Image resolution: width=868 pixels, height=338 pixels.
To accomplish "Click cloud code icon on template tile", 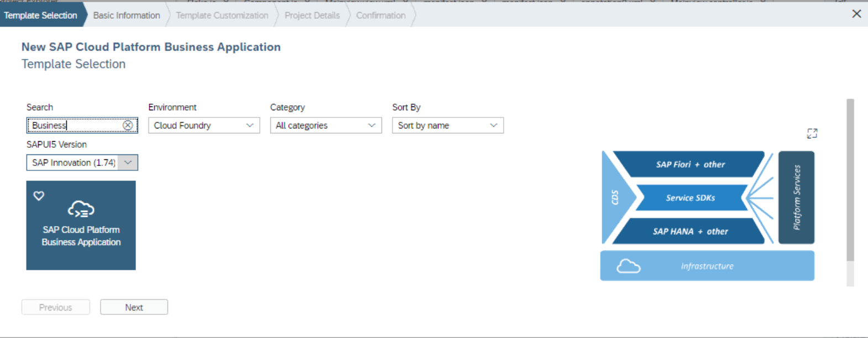I will click(81, 209).
